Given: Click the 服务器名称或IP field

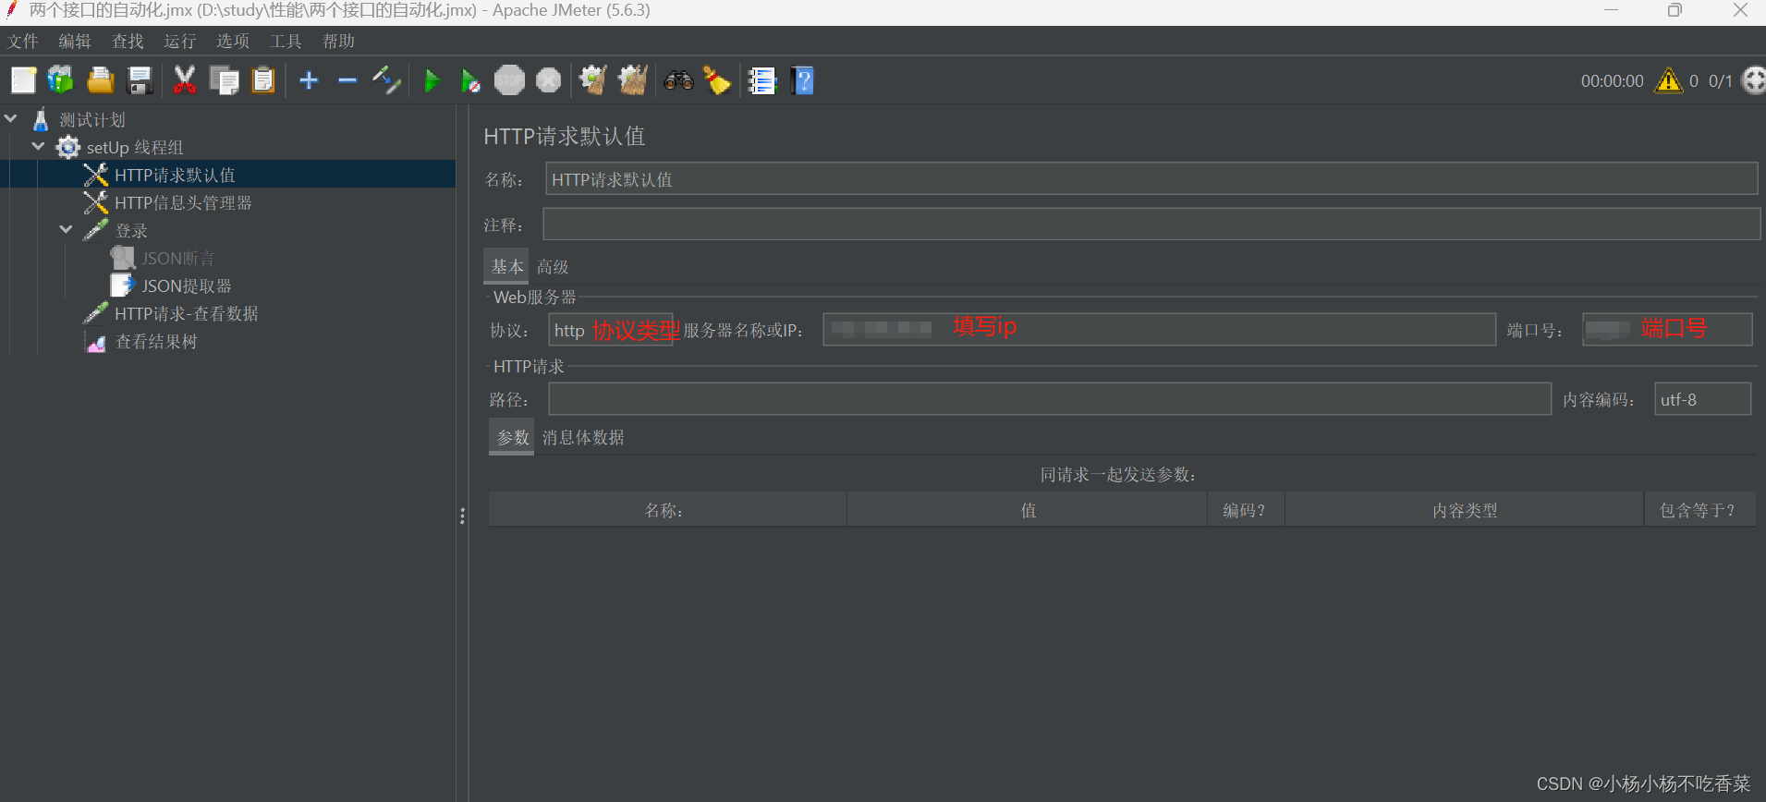Looking at the screenshot, I should click(x=1160, y=330).
